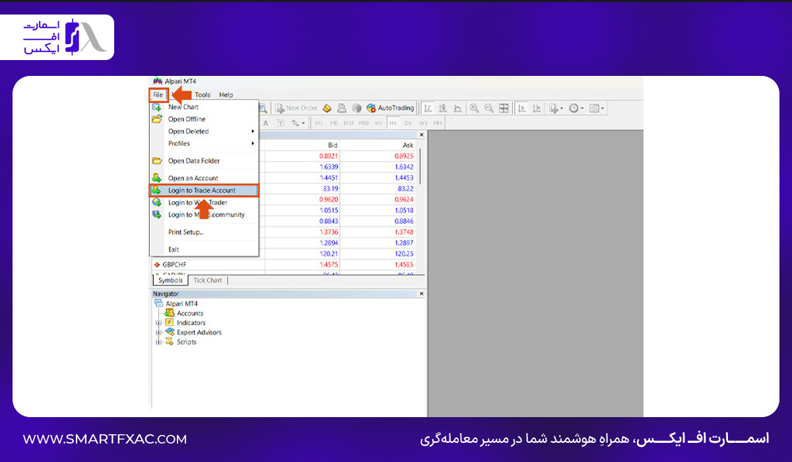Select the H1 timeframe button
This screenshot has width=792, height=462.
(x=379, y=123)
